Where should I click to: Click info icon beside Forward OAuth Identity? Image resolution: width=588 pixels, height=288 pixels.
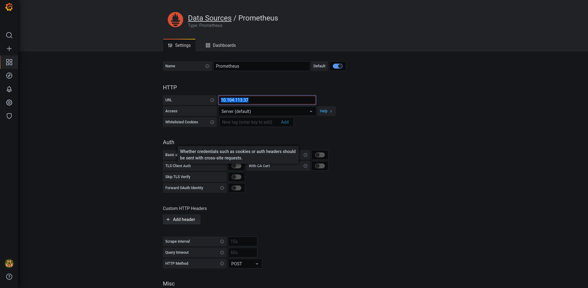click(x=222, y=188)
